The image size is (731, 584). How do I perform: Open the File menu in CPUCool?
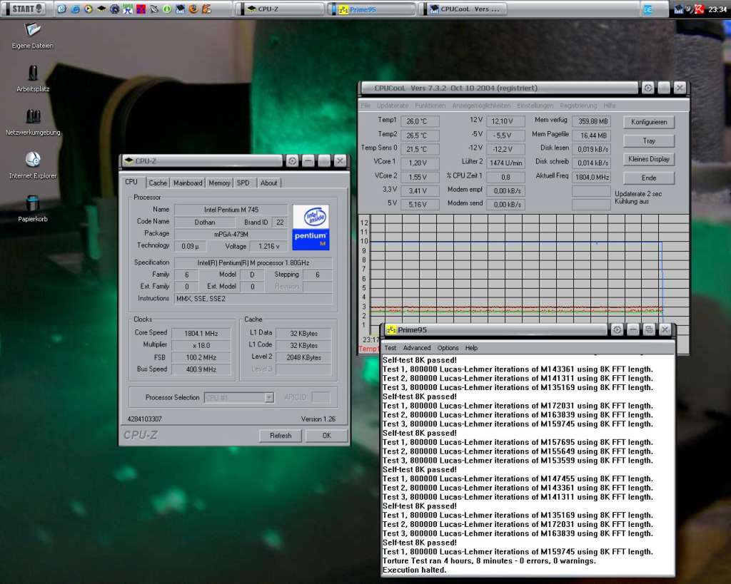coord(365,106)
